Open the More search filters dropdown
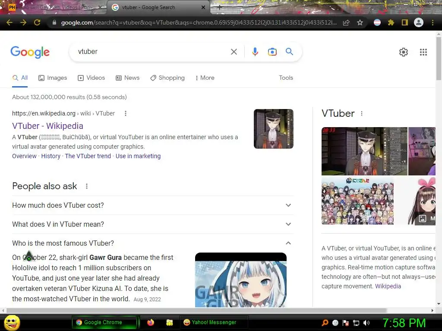The image size is (442, 331). pyautogui.click(x=205, y=78)
